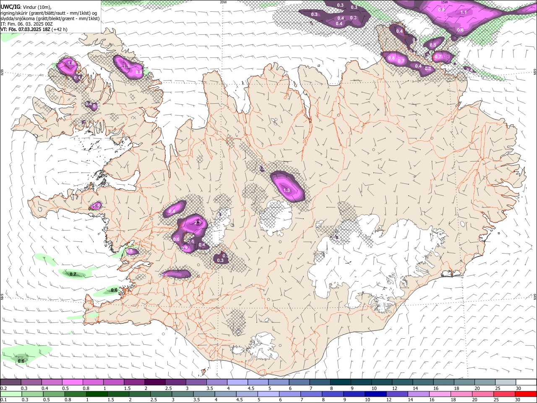This screenshot has width=537, height=403.
Task: Select the "UWC/IG: Vindur (10m)," title line
Action: (x=26, y=7)
